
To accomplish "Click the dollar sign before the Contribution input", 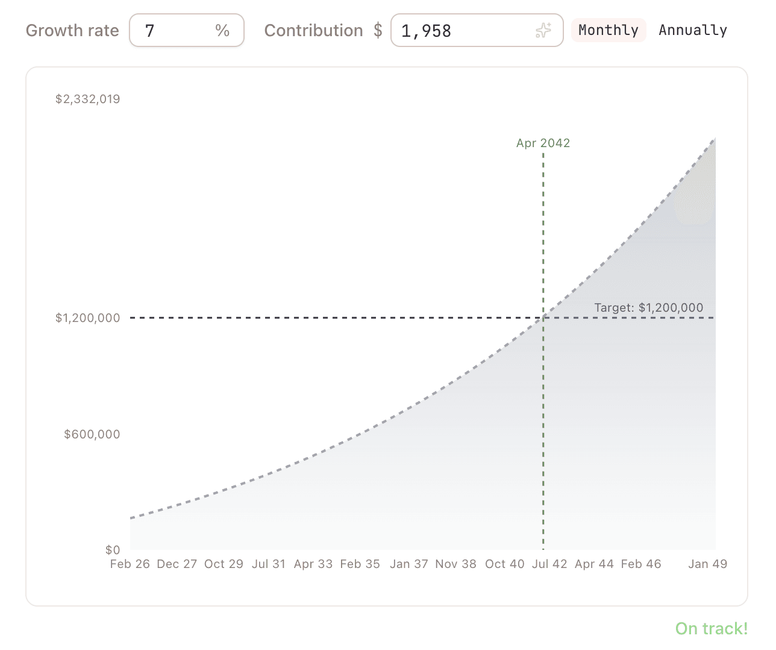I will [379, 30].
